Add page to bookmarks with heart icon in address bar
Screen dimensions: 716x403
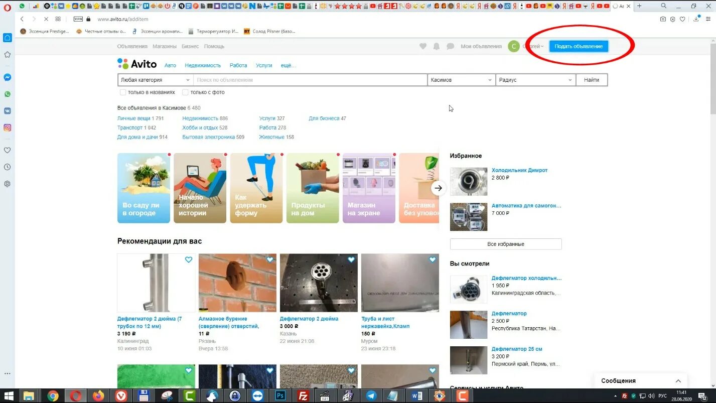point(682,19)
